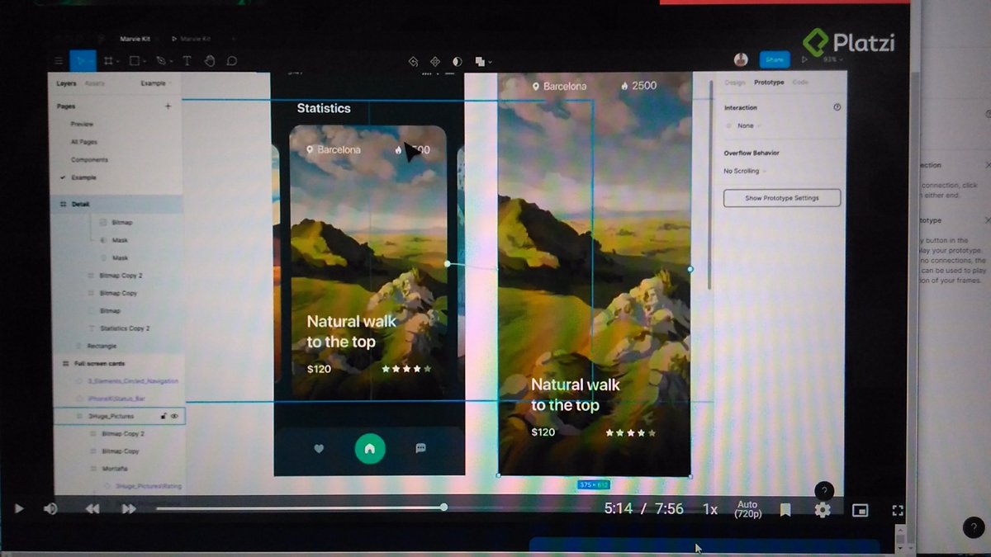Open the No Scrolling overflow dropdown

pos(745,171)
